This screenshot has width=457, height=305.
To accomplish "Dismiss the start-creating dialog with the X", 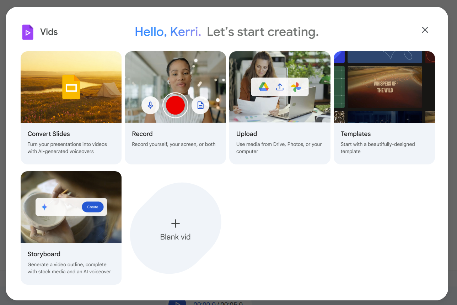I will tap(425, 30).
